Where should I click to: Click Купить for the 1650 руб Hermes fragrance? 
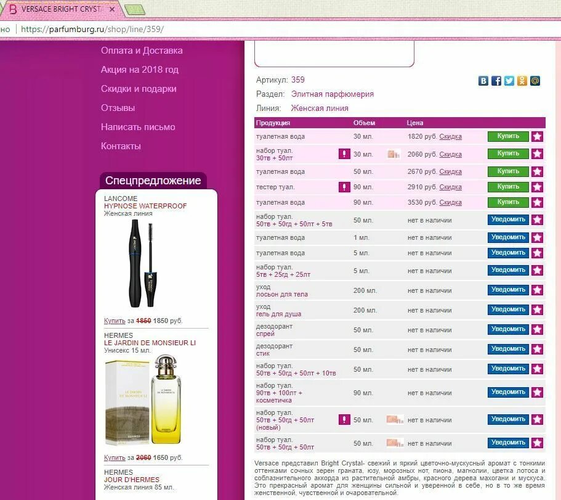[115, 457]
